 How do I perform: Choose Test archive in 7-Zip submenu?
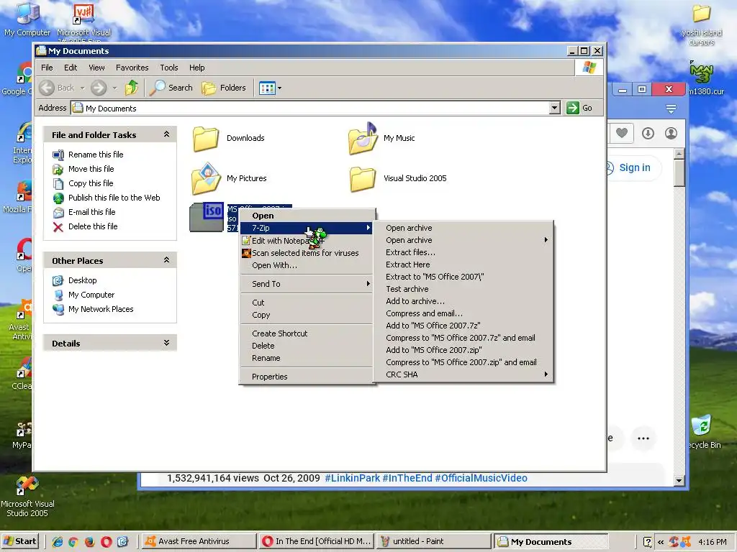(463, 289)
